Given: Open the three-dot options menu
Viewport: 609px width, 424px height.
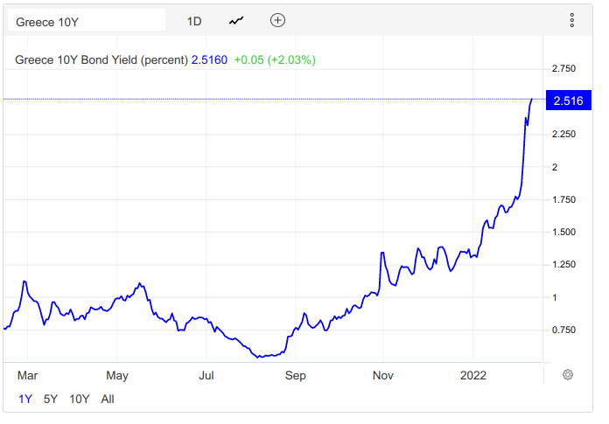Looking at the screenshot, I should click(x=572, y=20).
